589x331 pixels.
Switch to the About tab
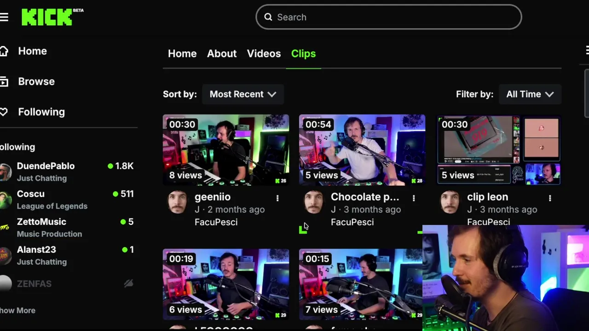(222, 54)
